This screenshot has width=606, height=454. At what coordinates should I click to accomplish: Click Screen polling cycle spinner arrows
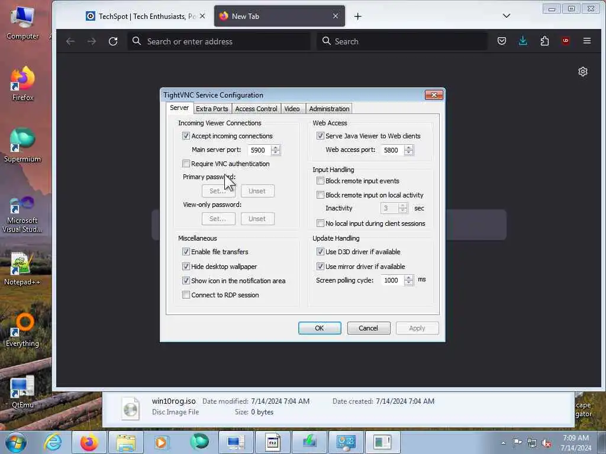click(x=409, y=280)
